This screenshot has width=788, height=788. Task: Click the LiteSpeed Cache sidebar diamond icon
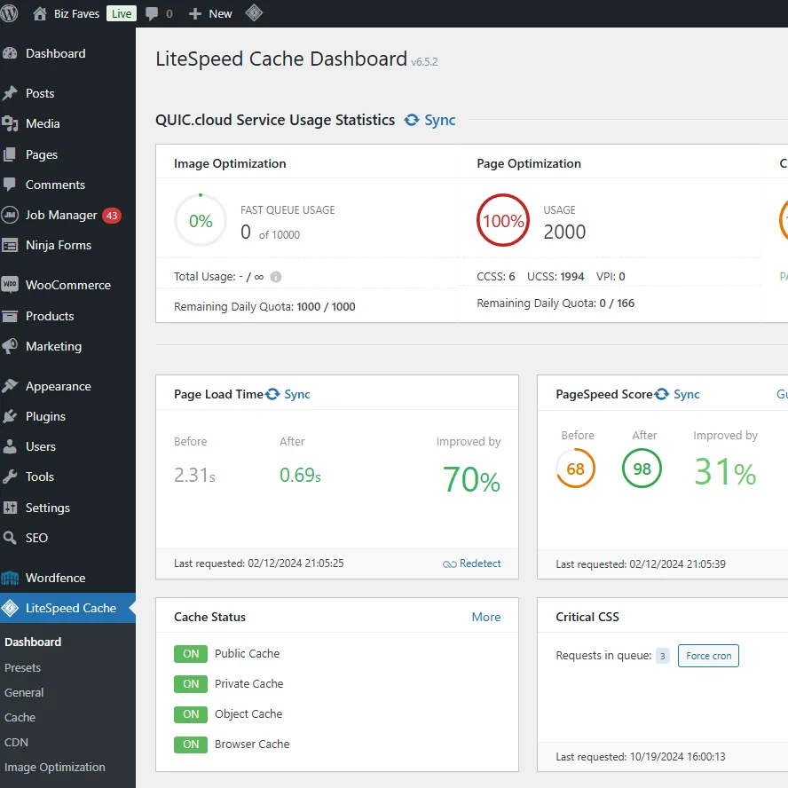[x=10, y=608]
